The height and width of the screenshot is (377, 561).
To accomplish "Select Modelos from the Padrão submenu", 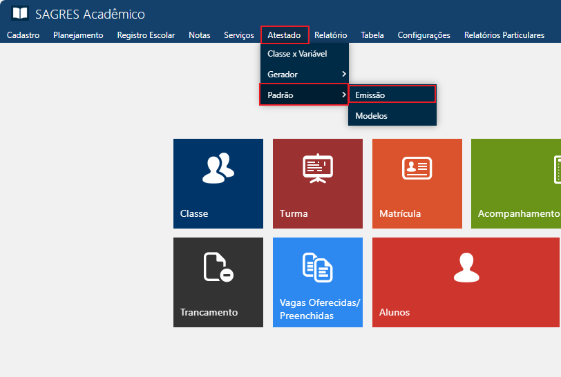I will point(371,116).
